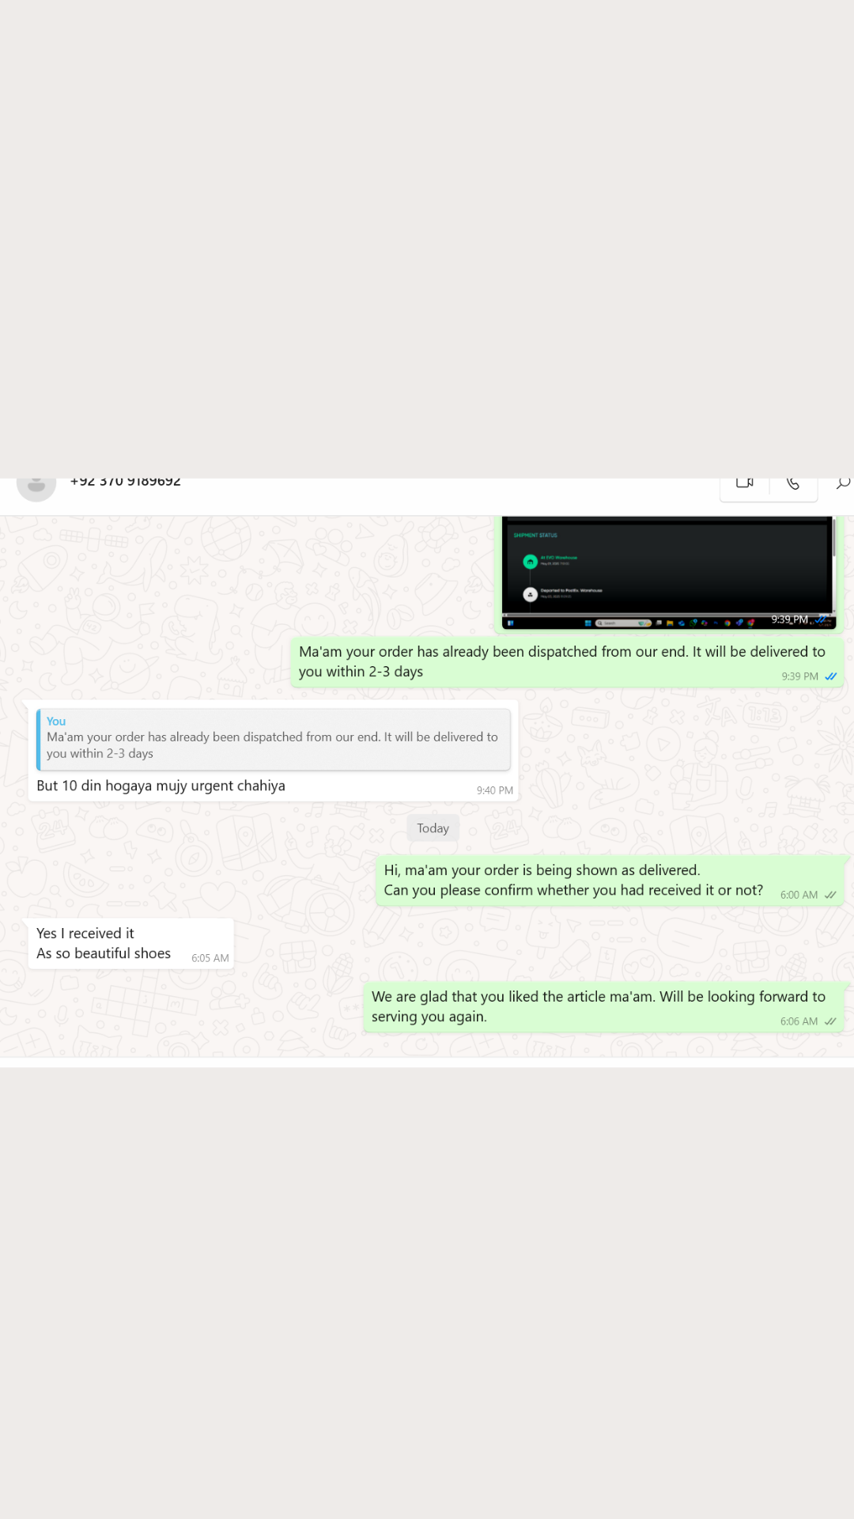Click white Departed to PostEx Warehouse icon
This screenshot has width=854, height=1519.
[531, 594]
